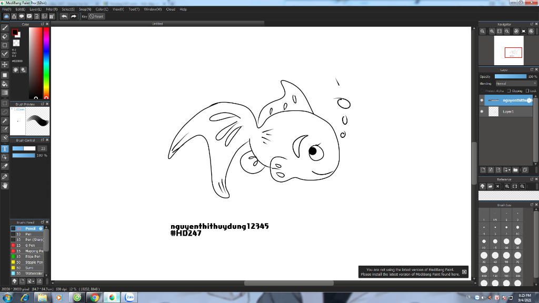Select the rectangular Select tool
This screenshot has height=303, width=539.
pos(5,103)
